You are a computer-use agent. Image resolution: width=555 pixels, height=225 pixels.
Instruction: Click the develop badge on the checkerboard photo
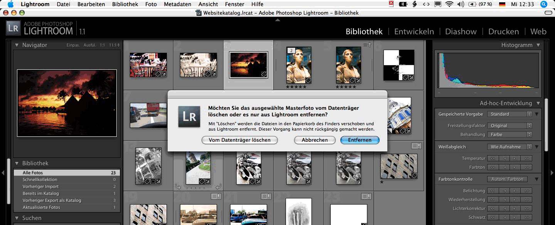click(411, 77)
